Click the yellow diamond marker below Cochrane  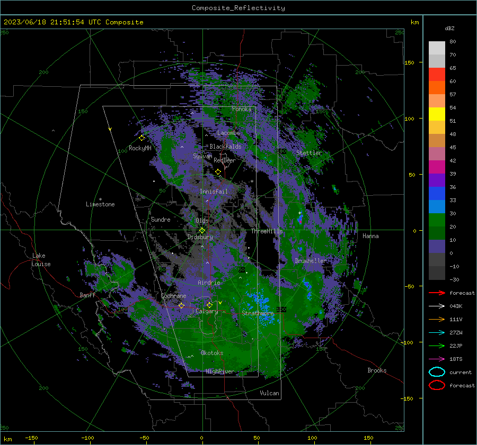(x=182, y=305)
